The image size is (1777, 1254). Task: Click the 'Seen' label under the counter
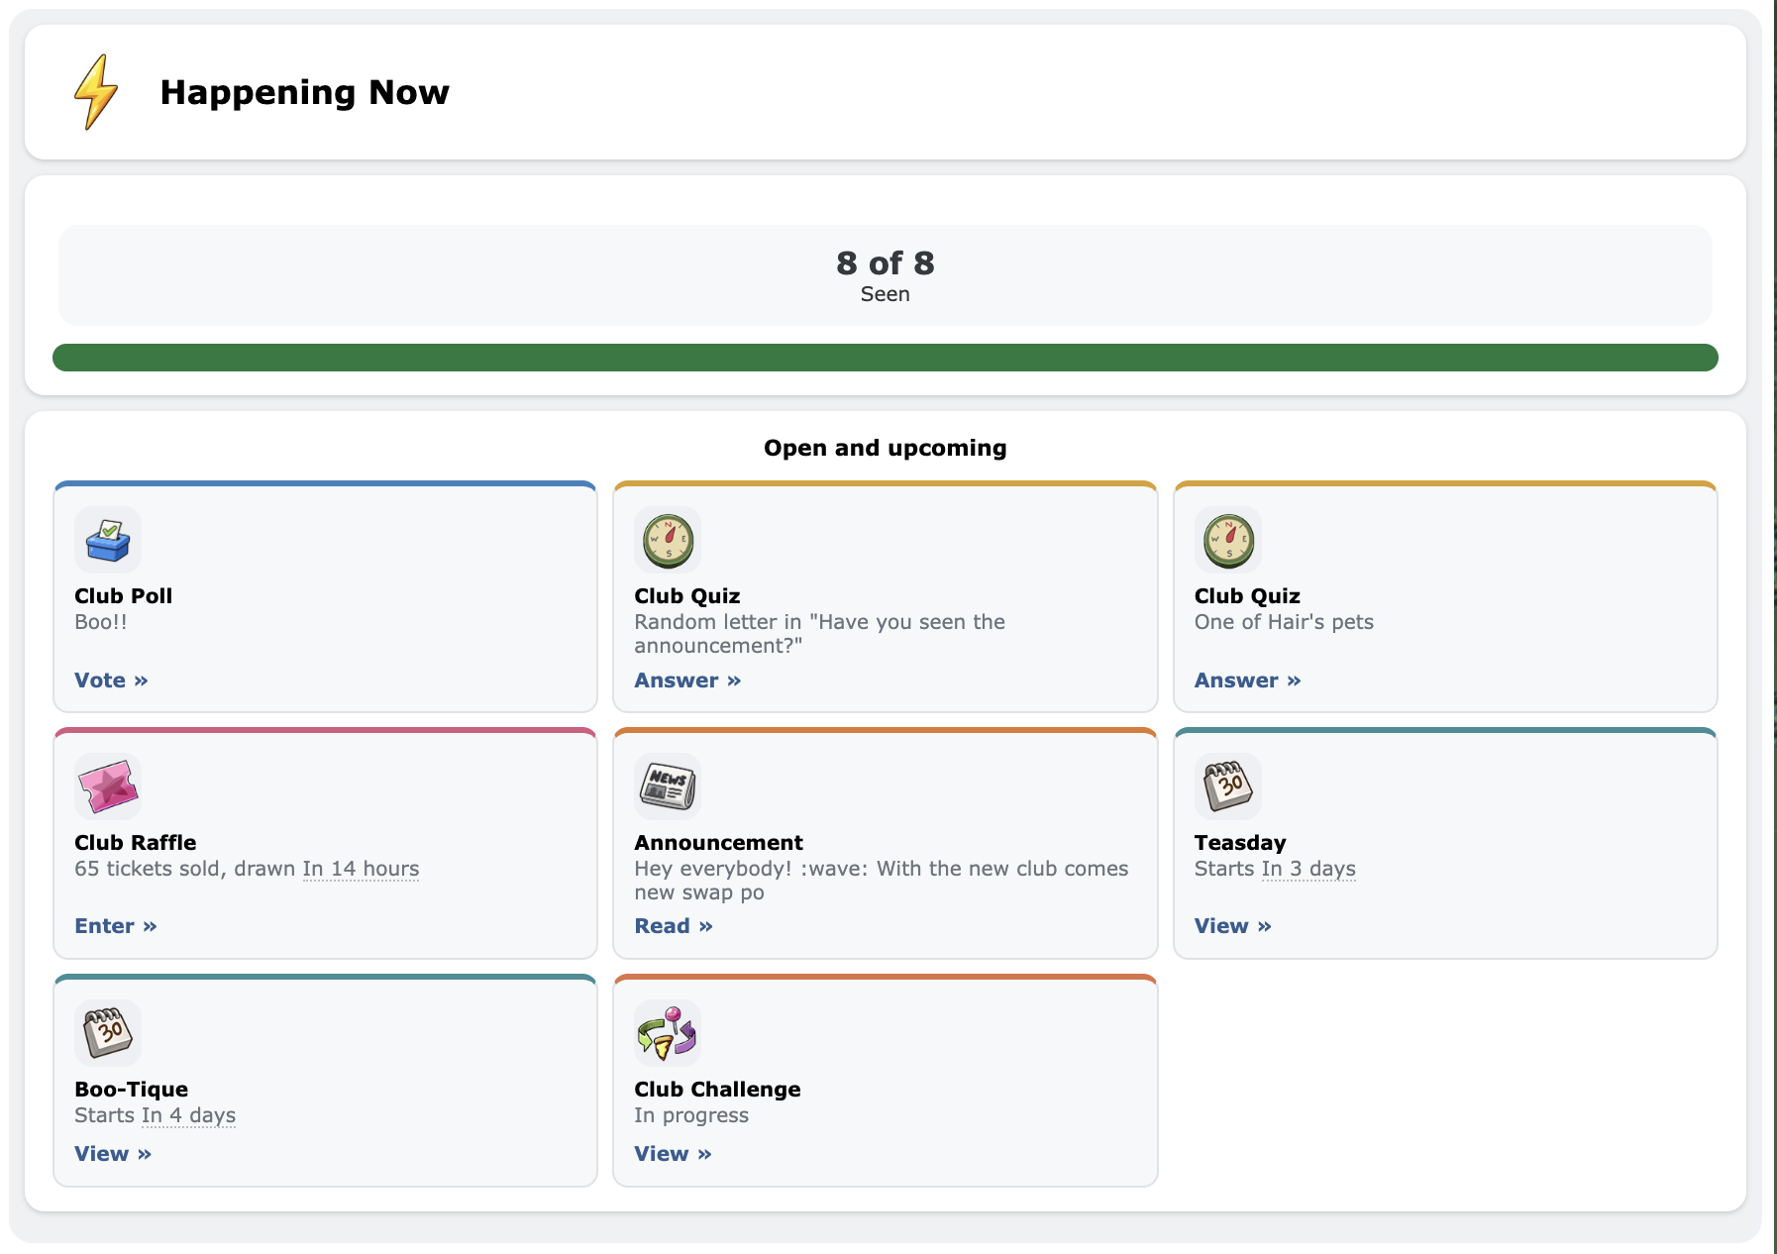pos(886,294)
